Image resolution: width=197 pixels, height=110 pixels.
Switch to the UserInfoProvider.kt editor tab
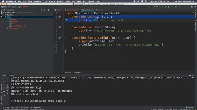point(73,10)
